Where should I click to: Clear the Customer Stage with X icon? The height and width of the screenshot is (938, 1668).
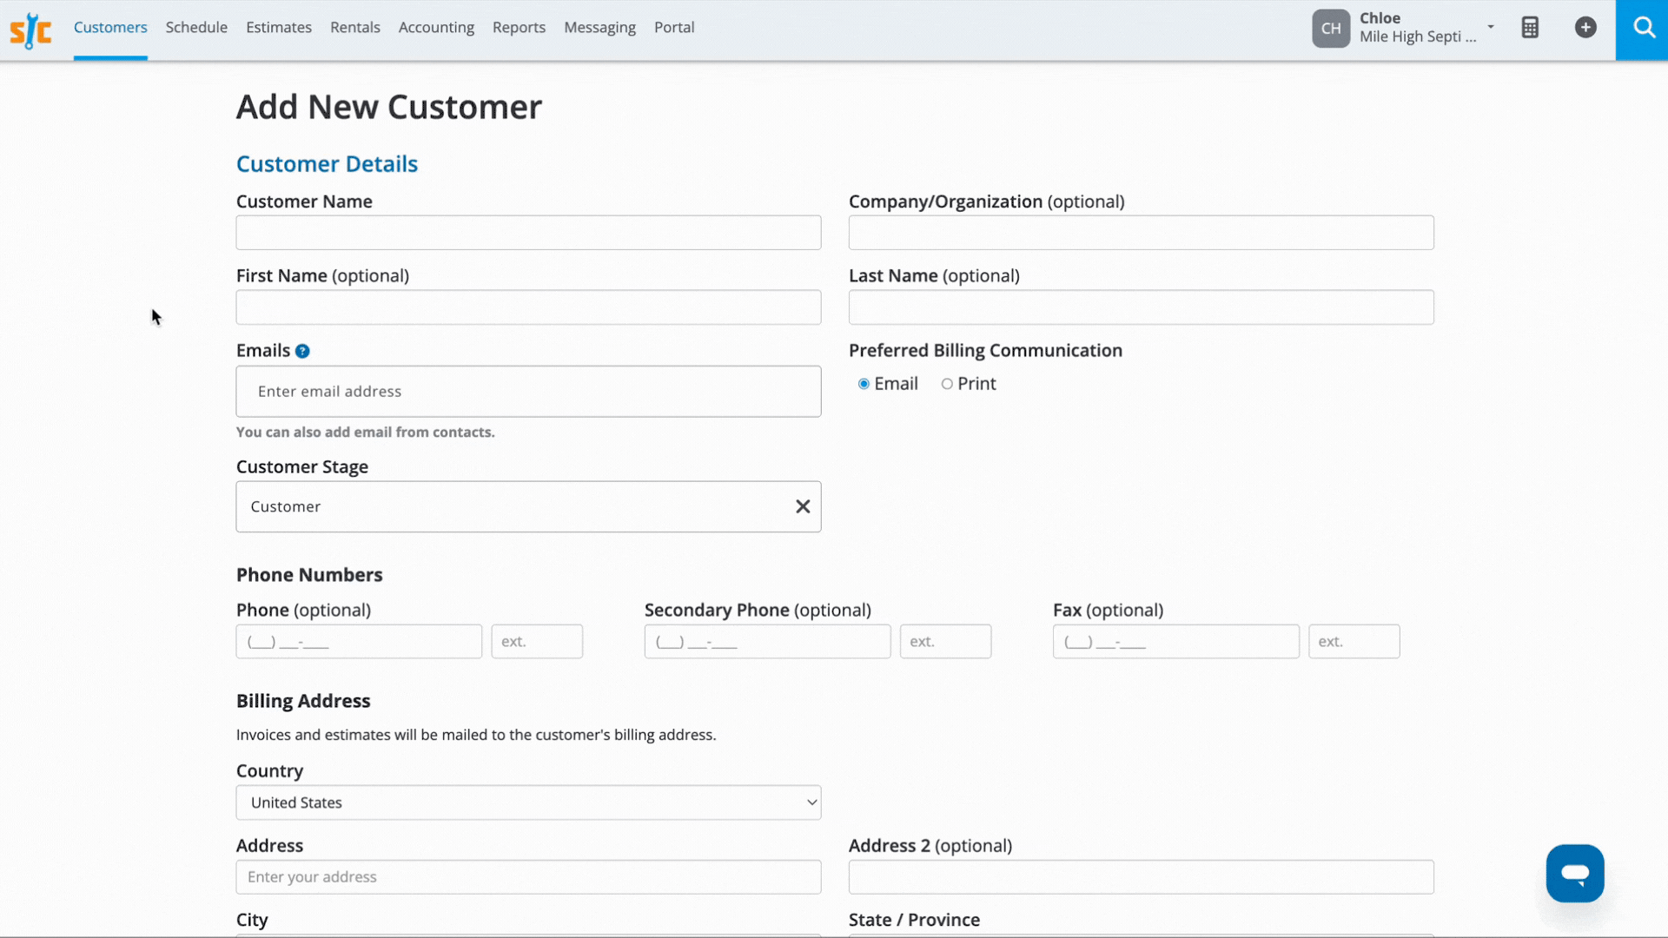803,506
